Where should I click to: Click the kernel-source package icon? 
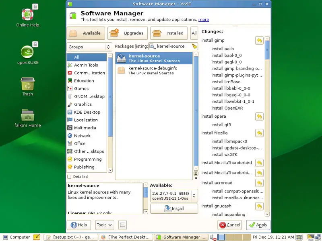(x=122, y=58)
